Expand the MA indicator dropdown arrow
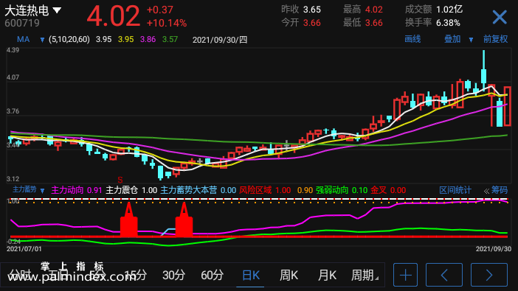 pos(42,40)
